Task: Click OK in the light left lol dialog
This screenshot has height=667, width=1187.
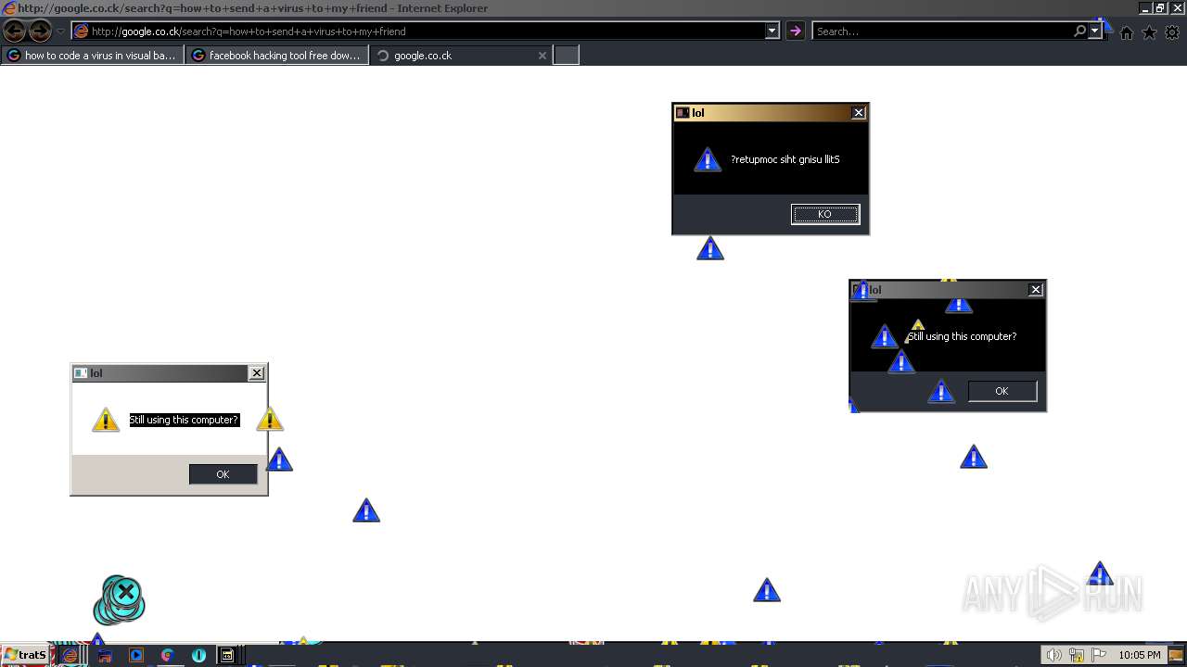Action: [223, 474]
